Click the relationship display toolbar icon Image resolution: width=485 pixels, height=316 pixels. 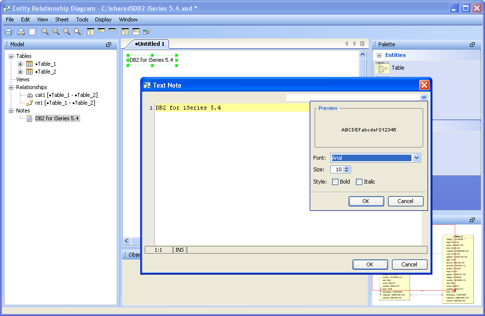point(146,32)
